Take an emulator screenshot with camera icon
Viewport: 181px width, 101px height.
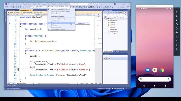click(176, 33)
